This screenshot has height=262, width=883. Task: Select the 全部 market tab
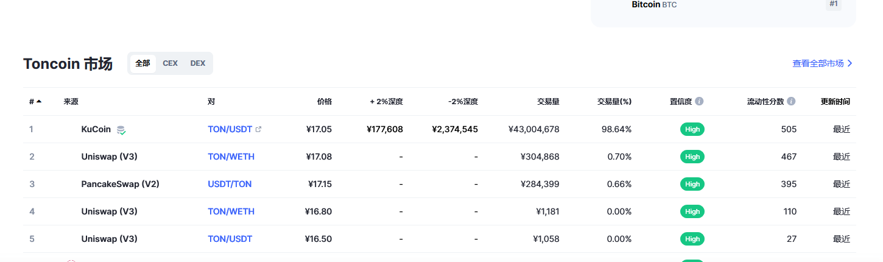tap(142, 63)
